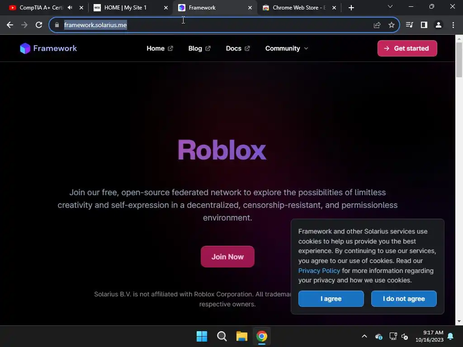Mute the CompTIA A+ tab audio icon
The width and height of the screenshot is (463, 347).
point(70,8)
